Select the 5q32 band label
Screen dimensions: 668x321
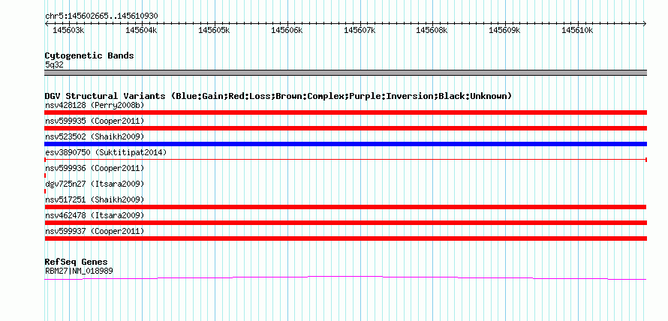[54, 65]
